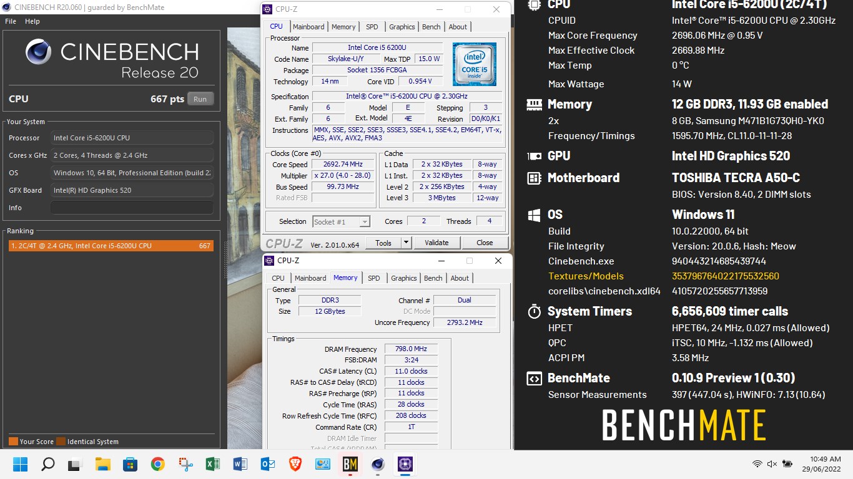This screenshot has width=853, height=479.
Task: Click GFX Board Intel HD Graphics 520
Action: point(132,190)
